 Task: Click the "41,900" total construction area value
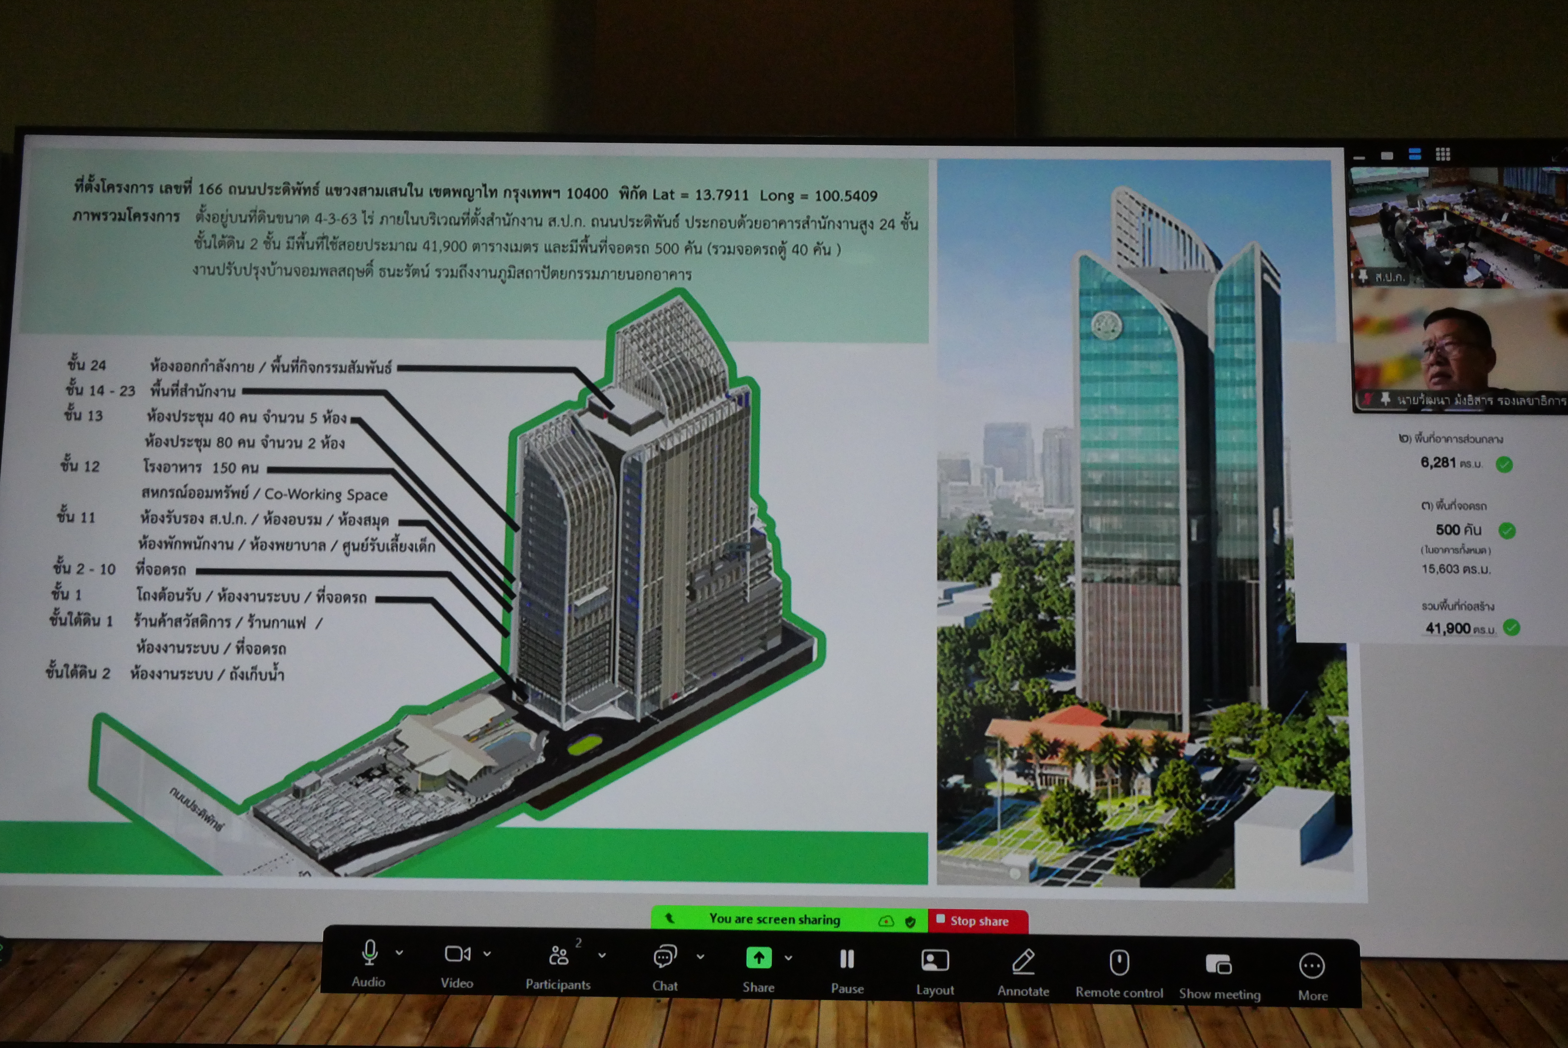click(x=1448, y=628)
